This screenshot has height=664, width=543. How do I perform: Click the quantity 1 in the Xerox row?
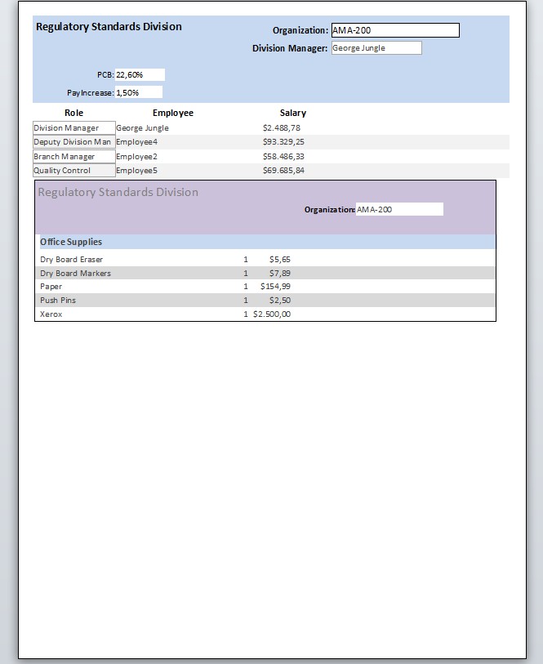click(x=246, y=314)
